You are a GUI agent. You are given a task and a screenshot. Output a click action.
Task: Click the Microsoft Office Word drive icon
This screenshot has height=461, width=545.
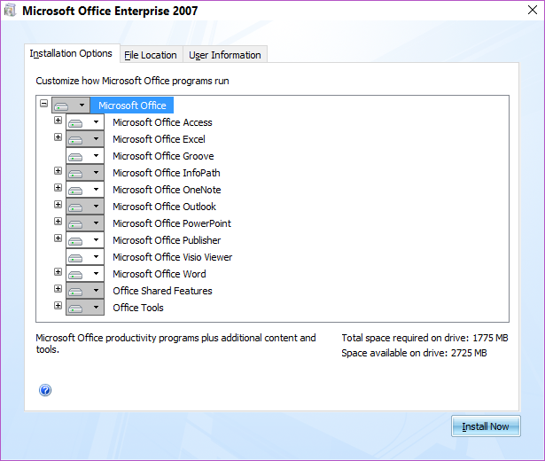point(76,274)
